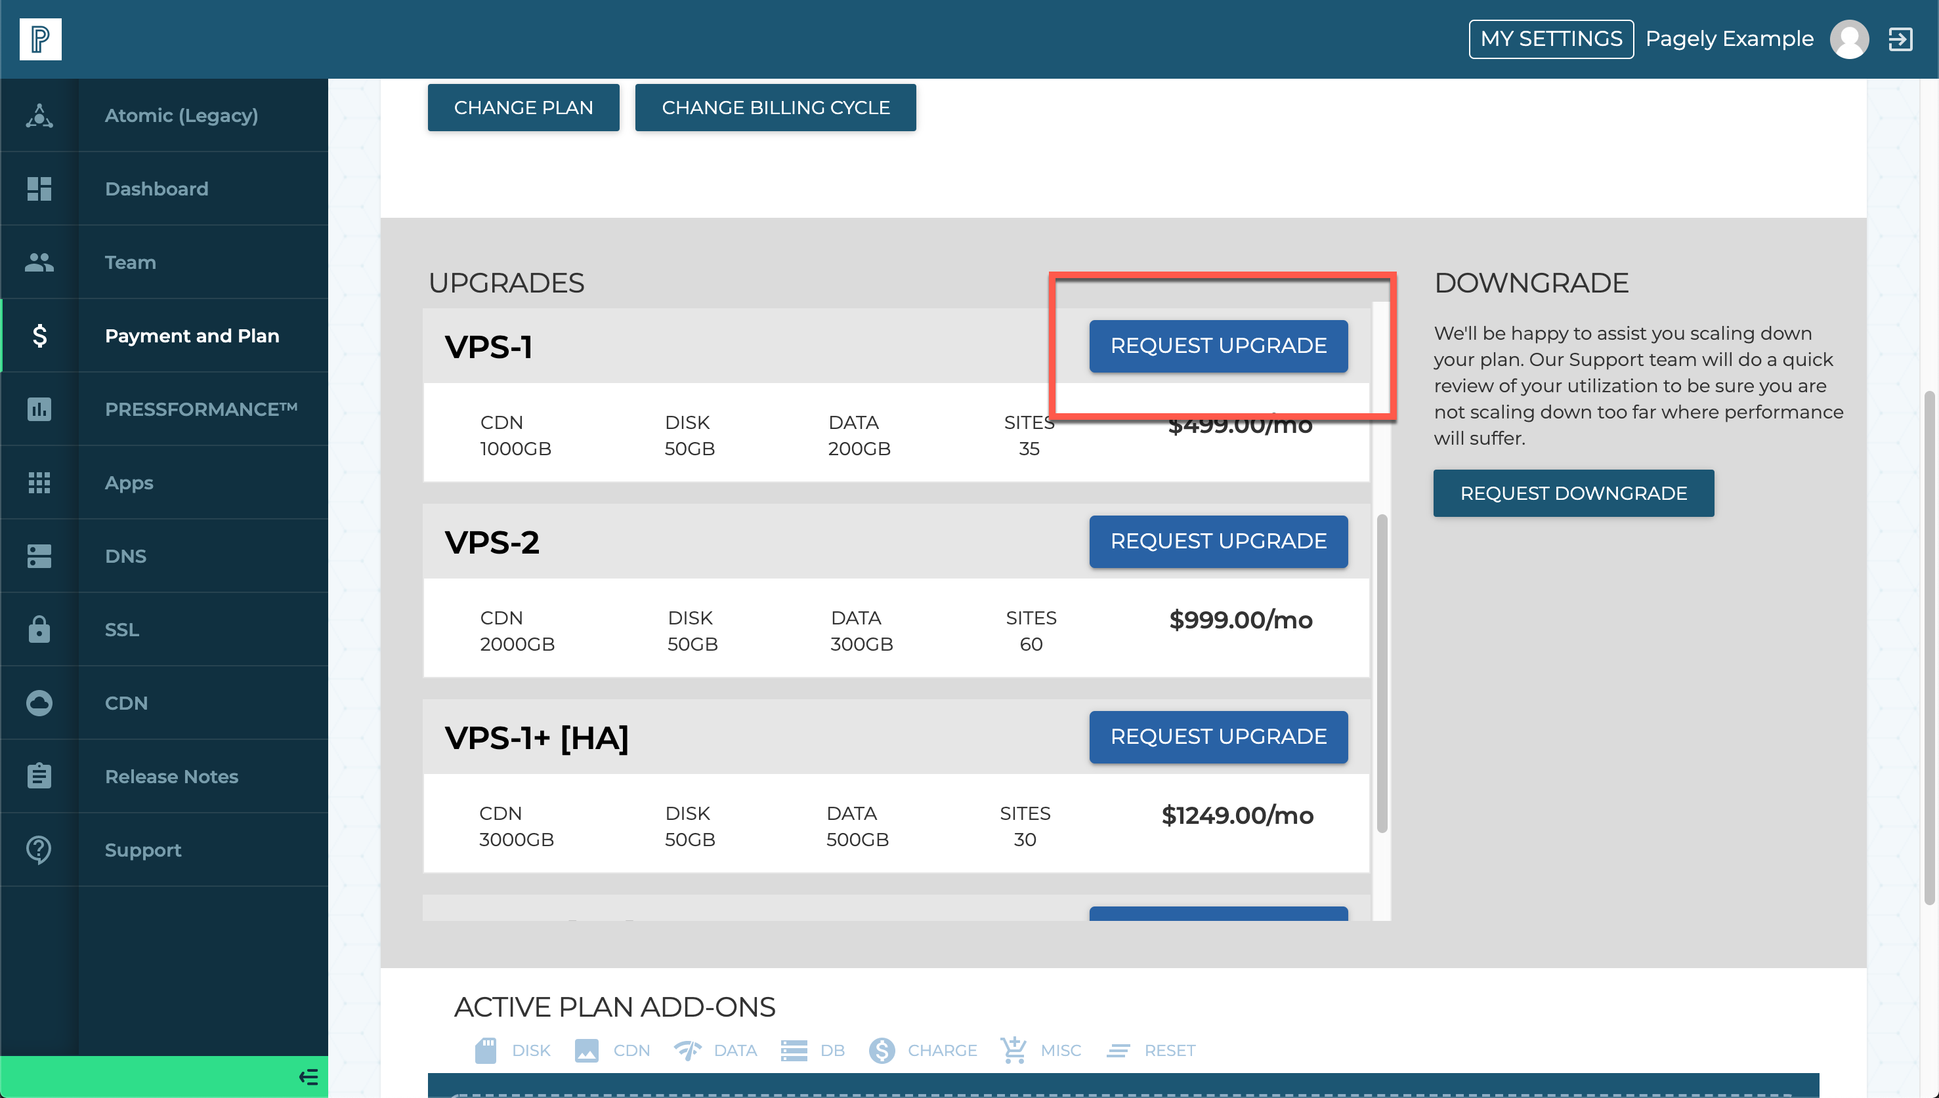Select the Team icon in the sidebar

(x=39, y=262)
